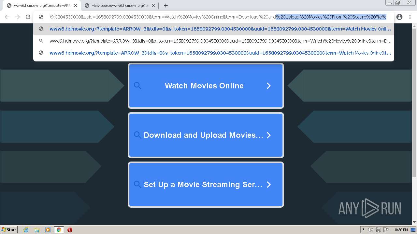Click the Action Center flag icon
Image resolution: width=417 pixels, height=234 pixels.
click(x=386, y=230)
